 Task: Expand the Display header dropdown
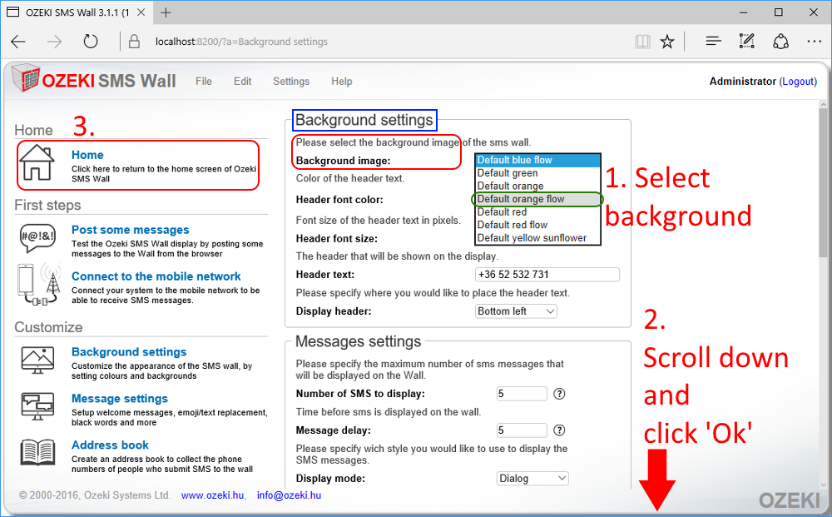click(x=516, y=311)
